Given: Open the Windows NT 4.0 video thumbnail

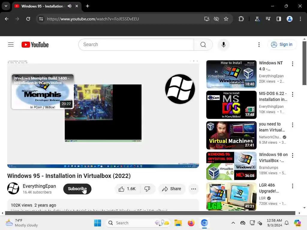Looking at the screenshot, I should click(231, 74).
